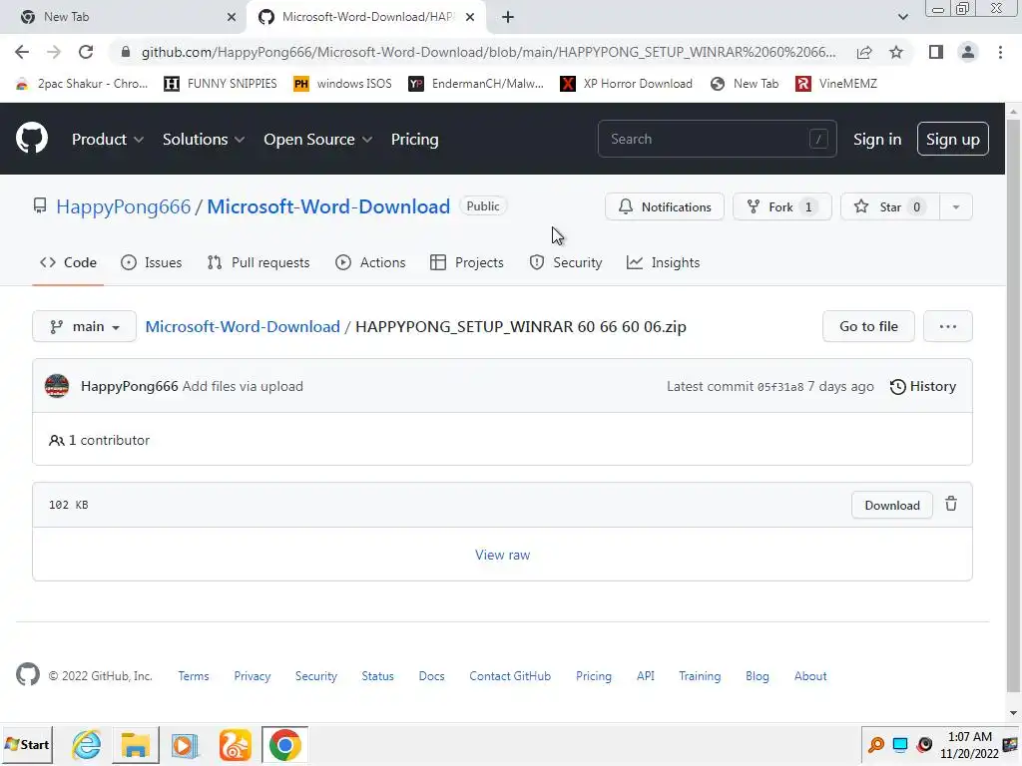Open FUNNY SNIPPIES bookmark

(221, 84)
